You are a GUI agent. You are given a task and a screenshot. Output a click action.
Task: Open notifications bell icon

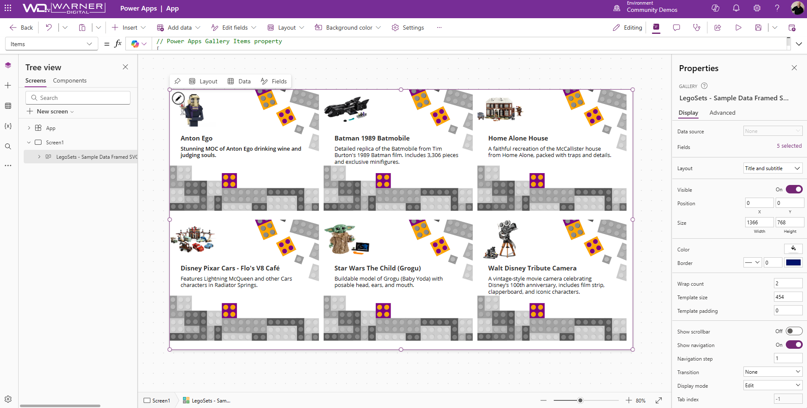[x=736, y=8]
